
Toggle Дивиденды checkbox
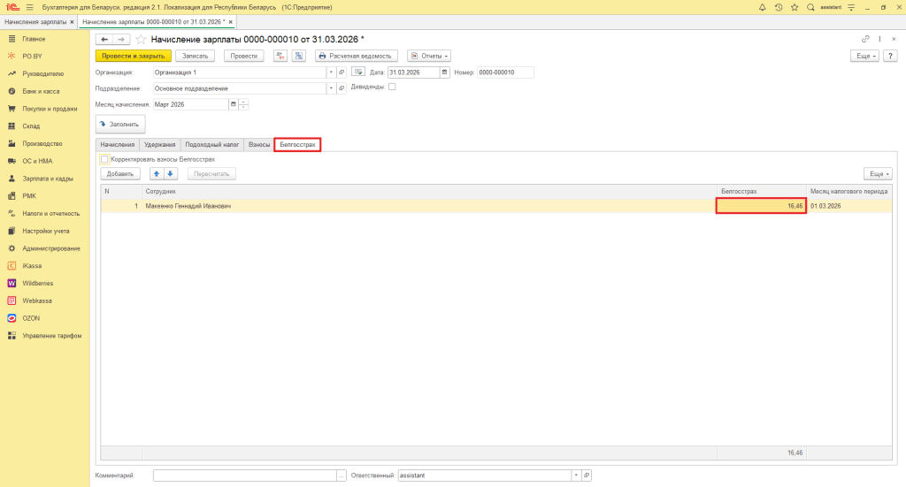(x=392, y=87)
